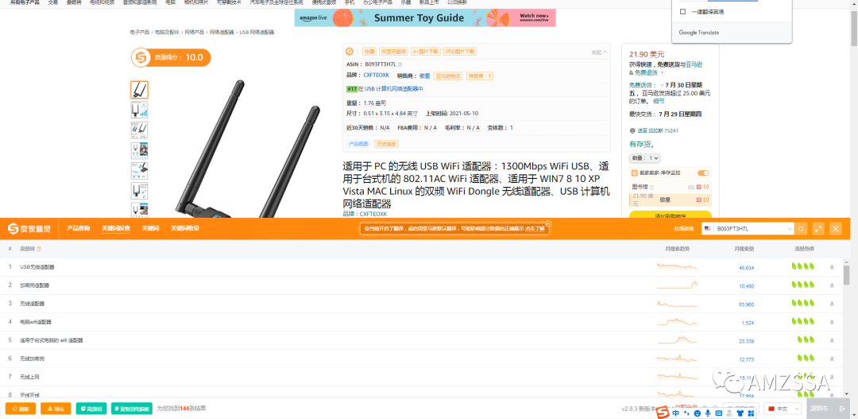Image resolution: width=858 pixels, height=419 pixels.
Task: Collapse the info card with 收起
Action: [x=599, y=52]
